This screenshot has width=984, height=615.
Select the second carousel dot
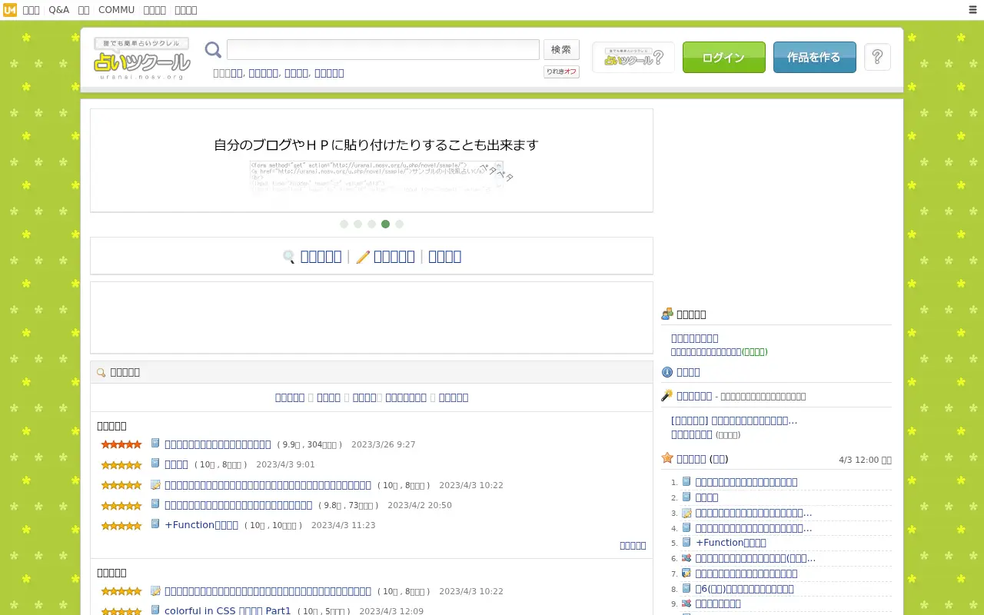(358, 224)
